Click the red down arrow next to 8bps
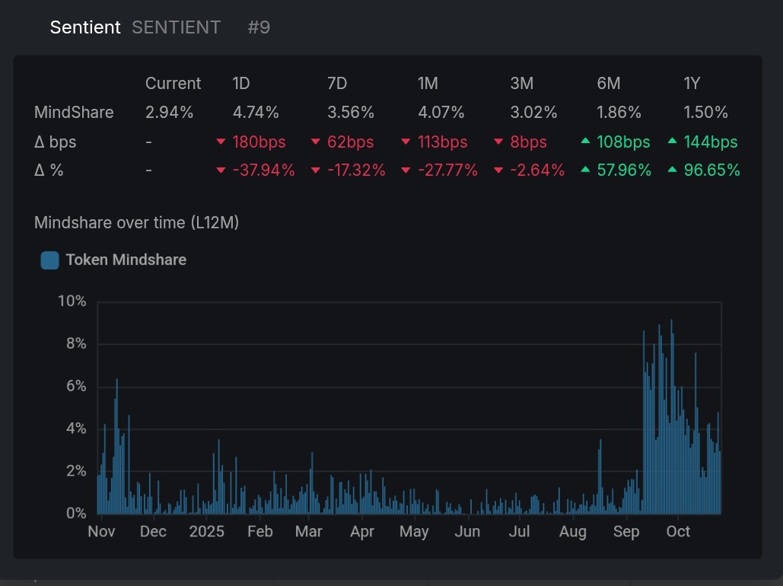This screenshot has height=586, width=783. click(x=498, y=142)
